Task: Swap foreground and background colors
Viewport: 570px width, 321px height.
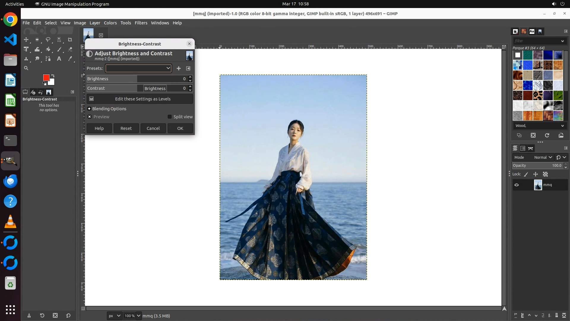Action: [53, 75]
